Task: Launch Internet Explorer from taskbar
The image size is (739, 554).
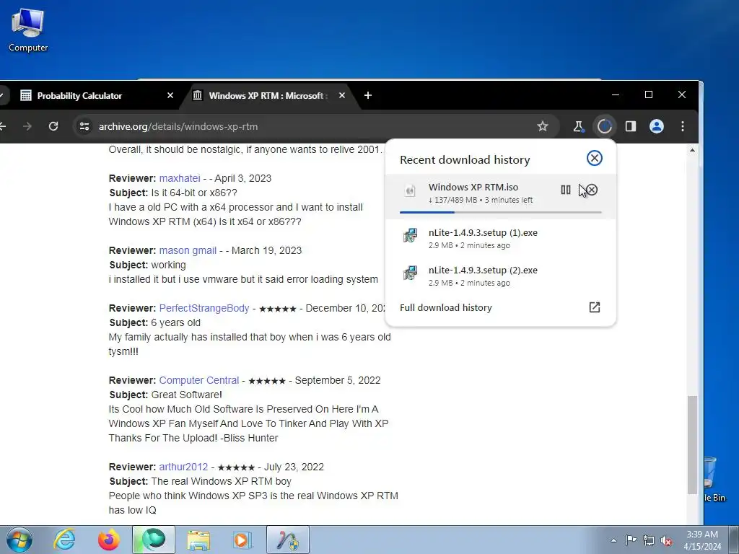Action: pos(64,540)
